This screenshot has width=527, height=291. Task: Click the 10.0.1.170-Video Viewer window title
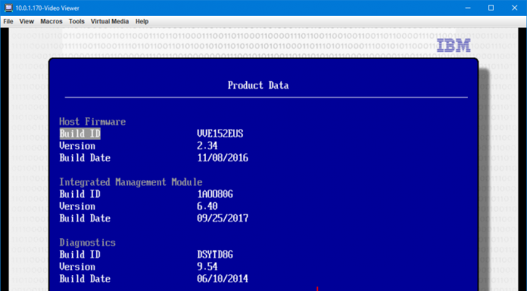pos(48,8)
